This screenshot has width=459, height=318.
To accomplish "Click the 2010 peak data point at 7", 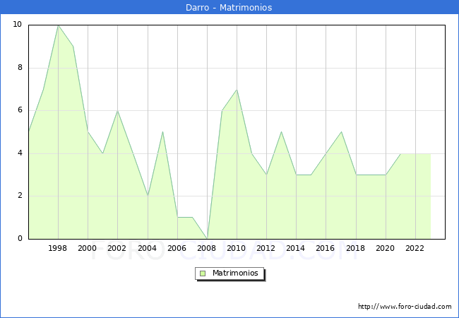I will pos(237,90).
